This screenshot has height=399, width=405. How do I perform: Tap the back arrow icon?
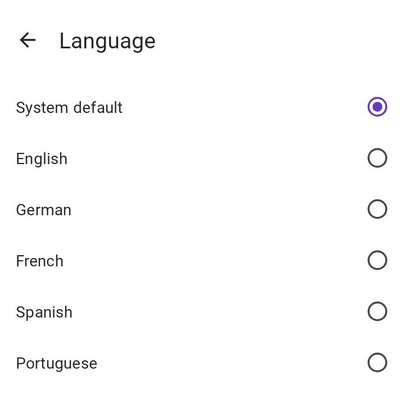point(27,40)
